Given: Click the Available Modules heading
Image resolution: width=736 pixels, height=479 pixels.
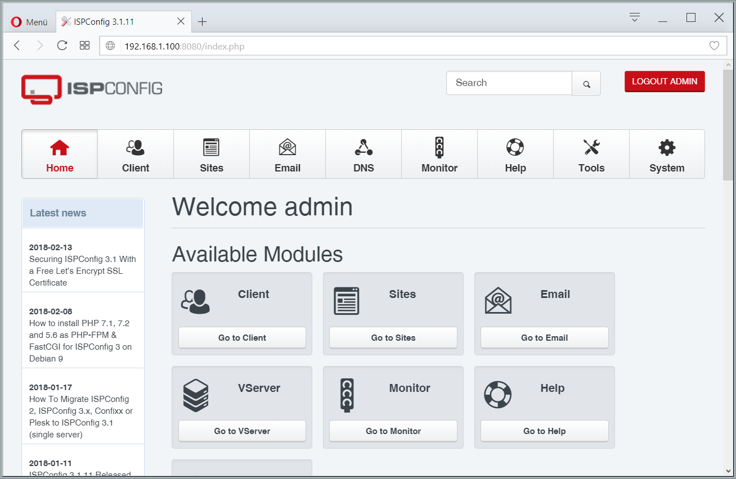Looking at the screenshot, I should click(x=257, y=254).
